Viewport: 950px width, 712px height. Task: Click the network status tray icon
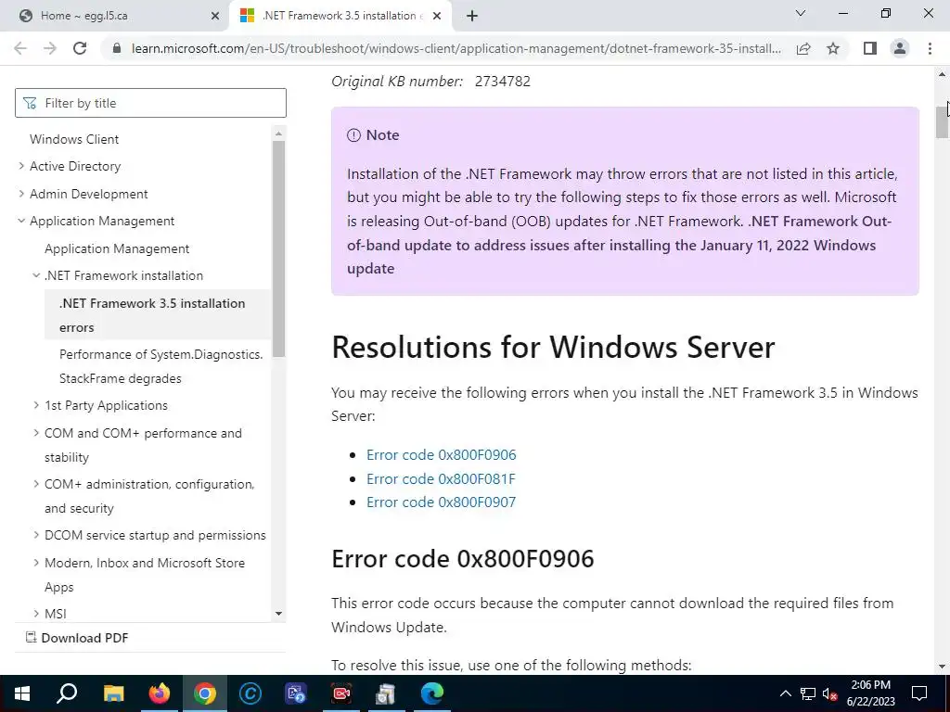tap(808, 693)
